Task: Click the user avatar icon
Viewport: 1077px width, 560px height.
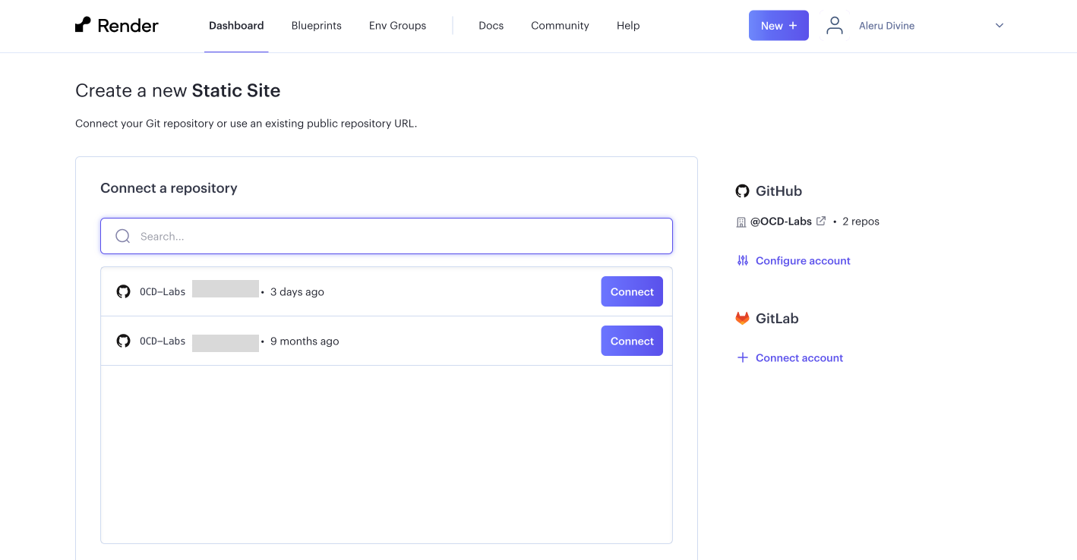Action: pos(835,26)
